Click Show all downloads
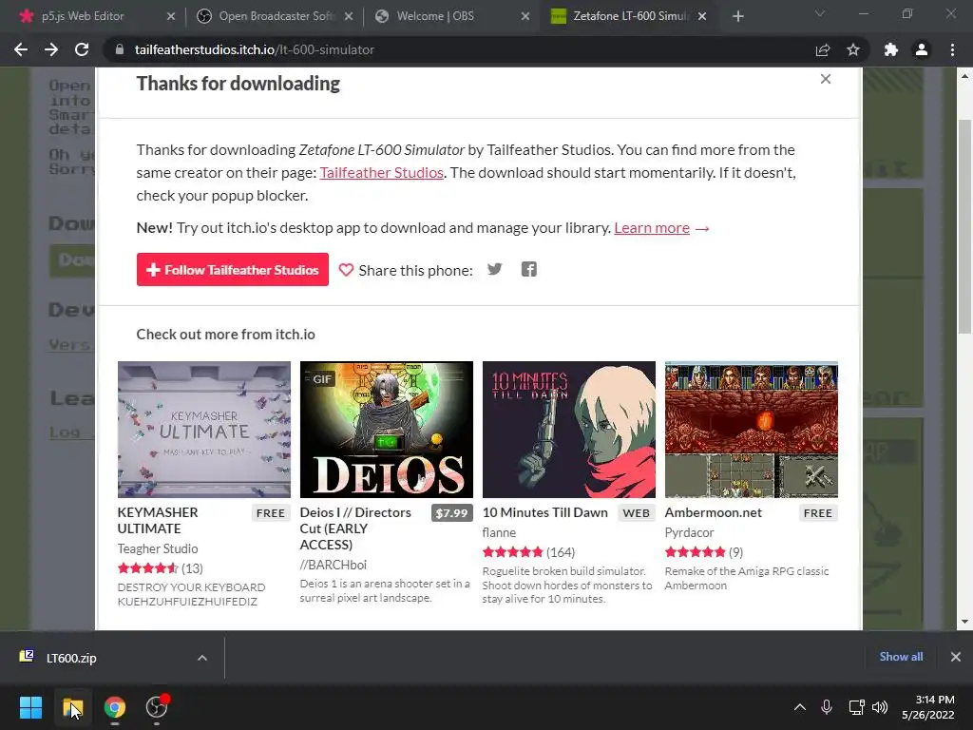This screenshot has width=973, height=730. [x=901, y=656]
